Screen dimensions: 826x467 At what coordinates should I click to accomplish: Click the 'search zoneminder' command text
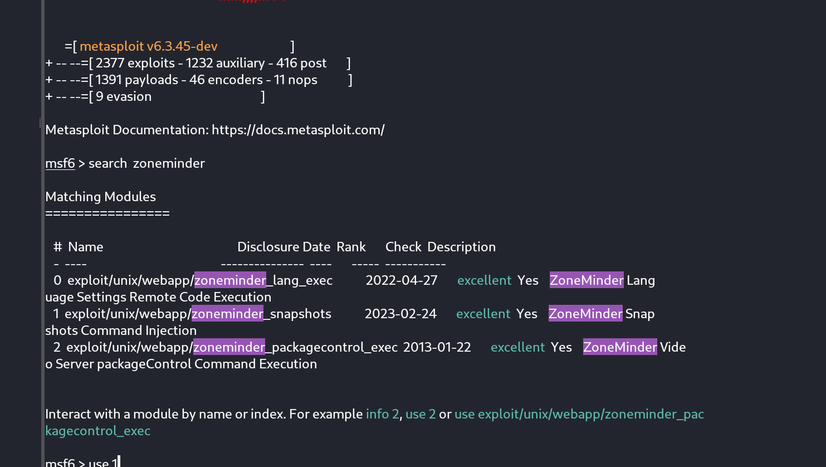[146, 163]
